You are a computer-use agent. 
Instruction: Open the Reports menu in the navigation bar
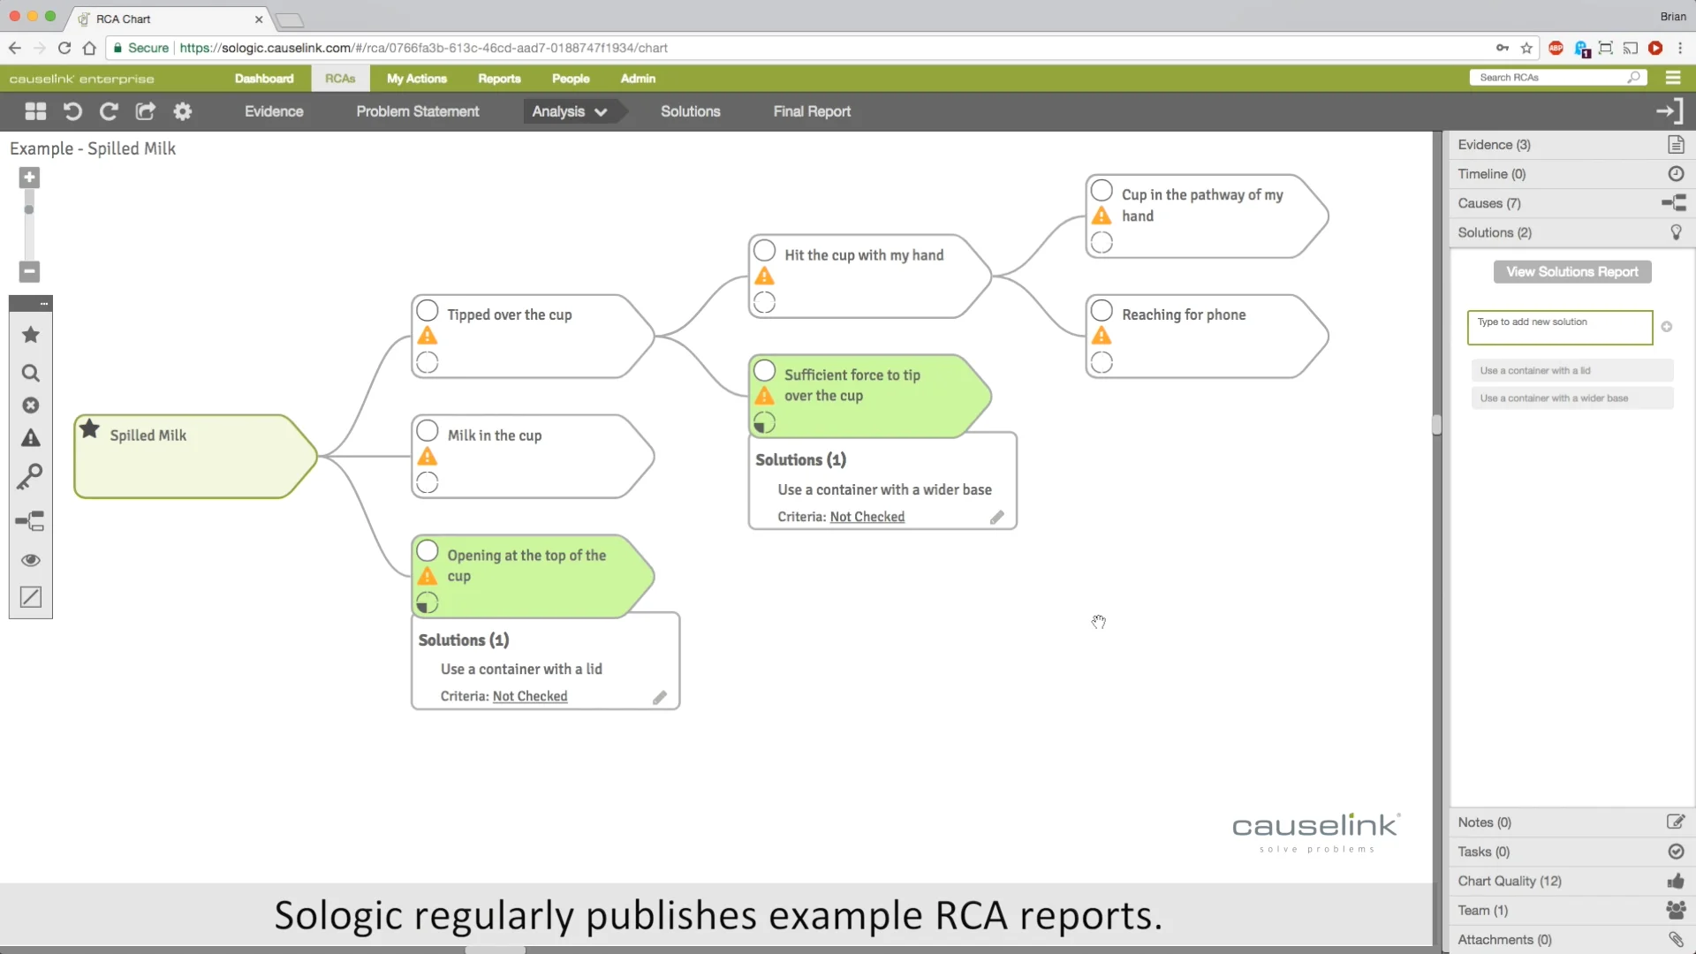tap(499, 79)
